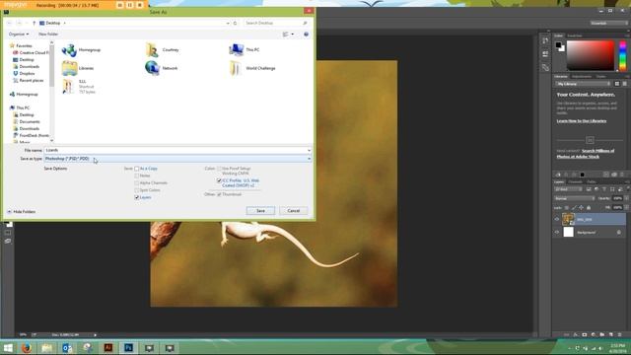Delete layer using trash icon
631x355 pixels.
(619, 334)
